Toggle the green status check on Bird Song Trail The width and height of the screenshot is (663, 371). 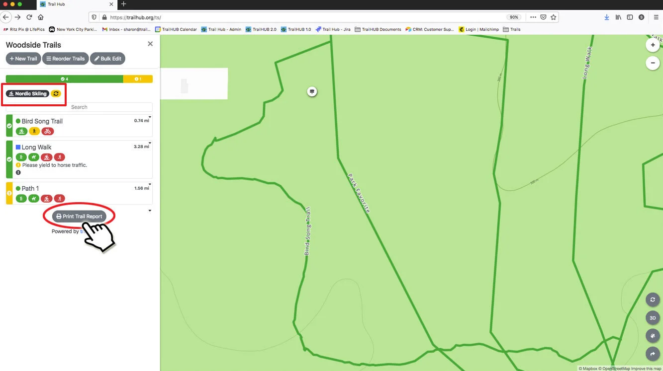tap(9, 126)
